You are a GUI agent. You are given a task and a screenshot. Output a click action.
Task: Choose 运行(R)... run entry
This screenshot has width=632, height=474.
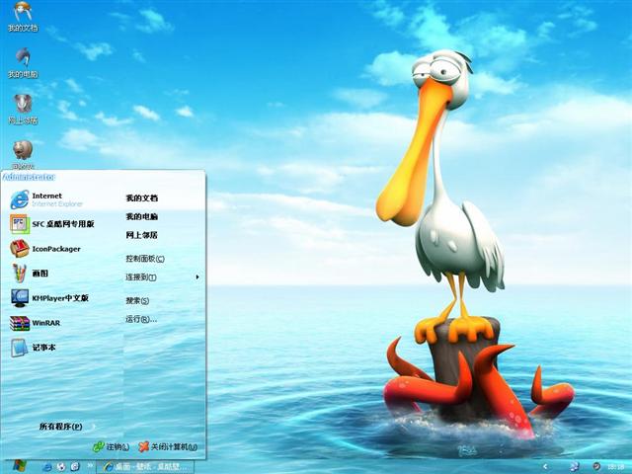pos(141,319)
